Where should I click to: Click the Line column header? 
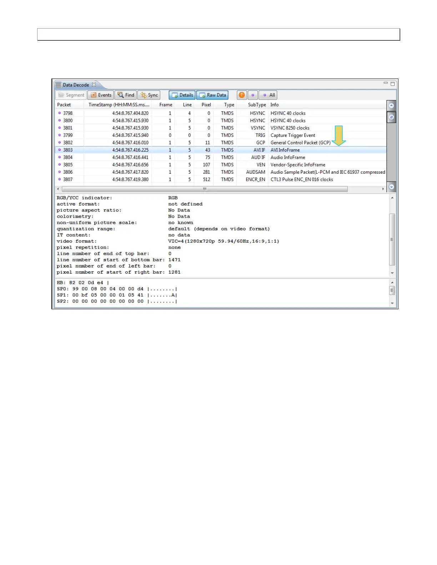[184, 105]
